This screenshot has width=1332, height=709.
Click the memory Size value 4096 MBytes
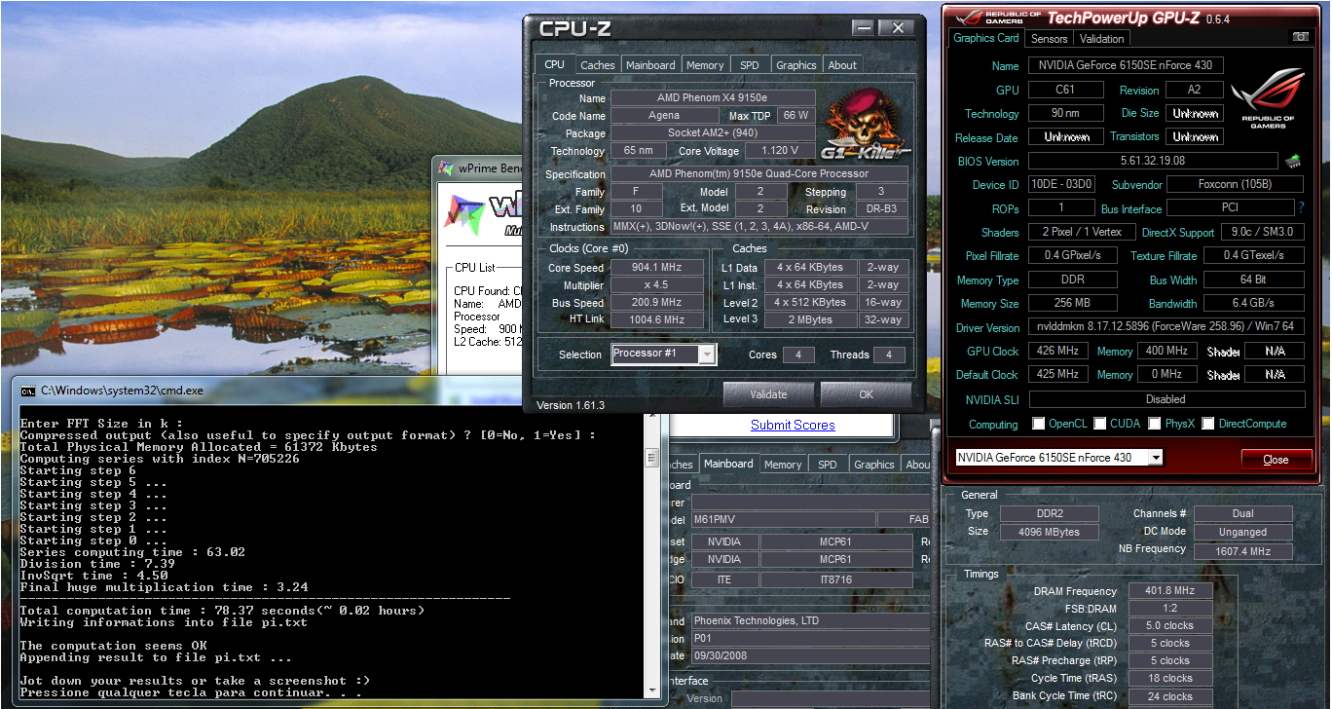[1048, 532]
